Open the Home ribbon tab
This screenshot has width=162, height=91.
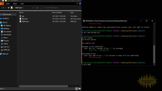[8, 4]
